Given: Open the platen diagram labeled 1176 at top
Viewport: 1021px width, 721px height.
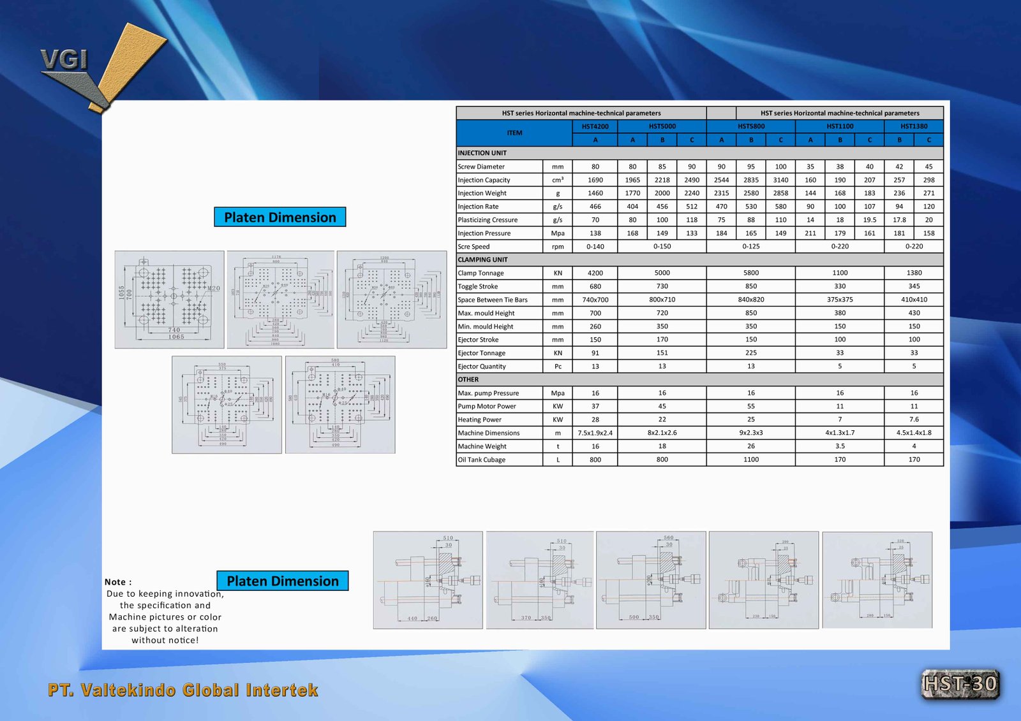Looking at the screenshot, I should tap(281, 300).
